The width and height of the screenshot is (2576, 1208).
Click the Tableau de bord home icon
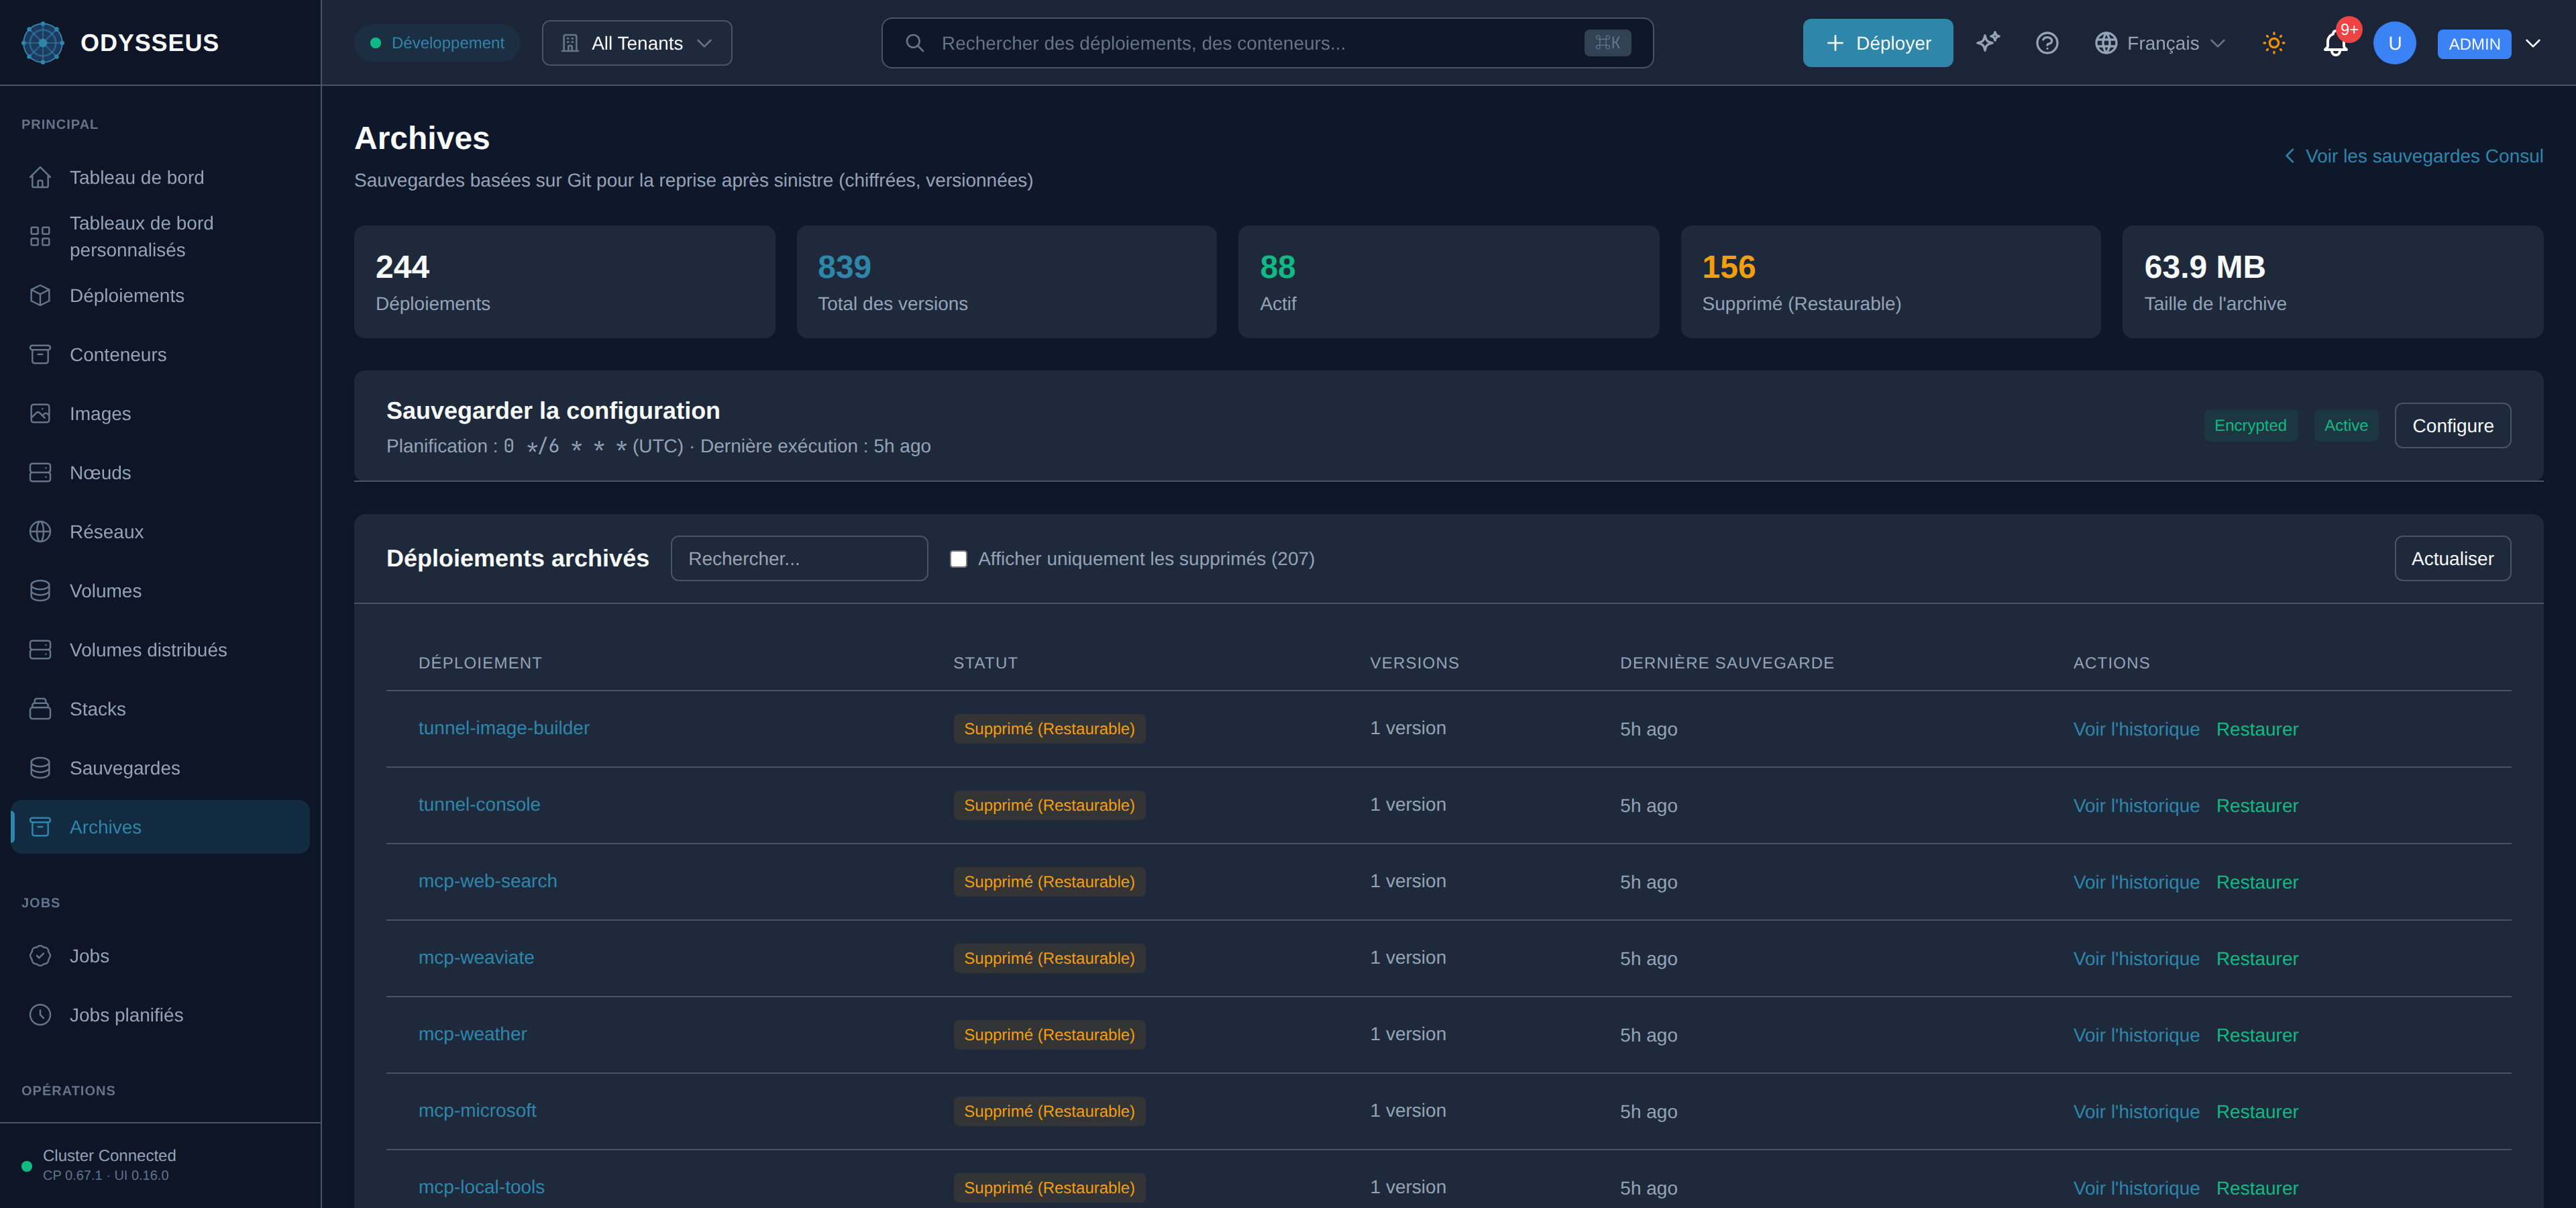[x=40, y=177]
